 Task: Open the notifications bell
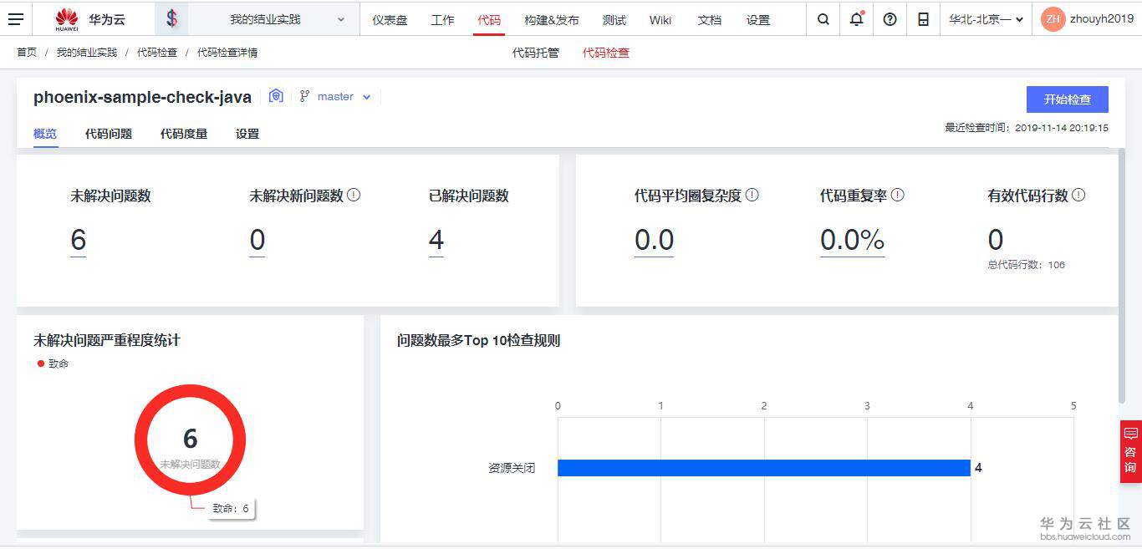[857, 19]
